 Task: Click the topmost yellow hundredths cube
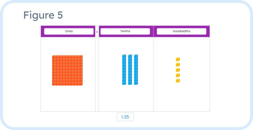(178, 59)
